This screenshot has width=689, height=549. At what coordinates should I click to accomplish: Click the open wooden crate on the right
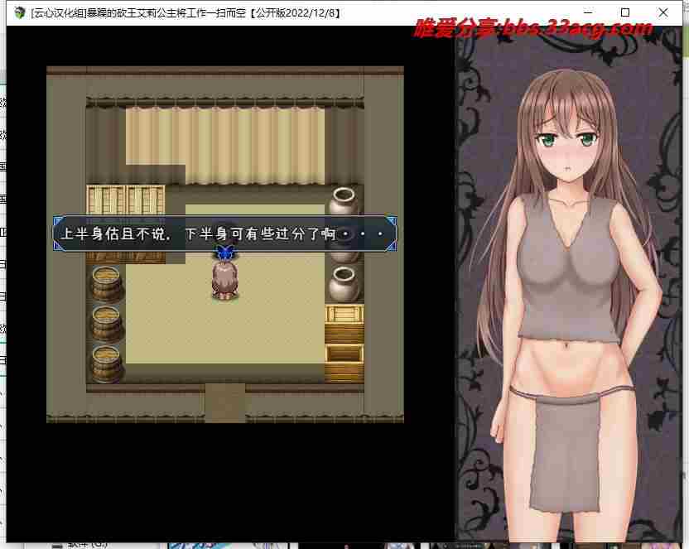pyautogui.click(x=344, y=363)
